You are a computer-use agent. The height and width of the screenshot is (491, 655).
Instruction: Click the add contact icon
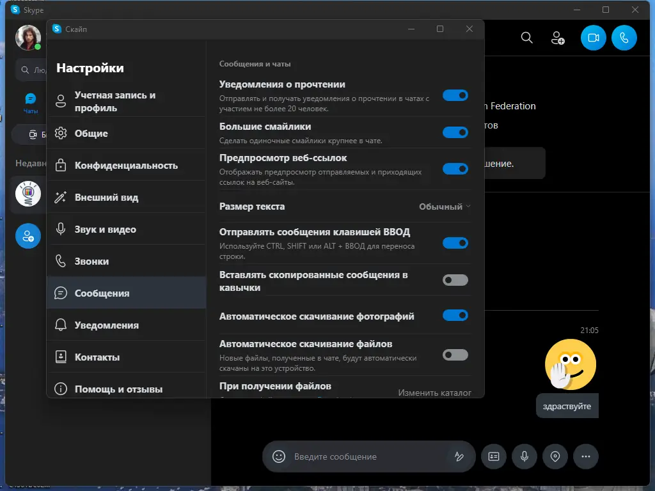coord(557,38)
